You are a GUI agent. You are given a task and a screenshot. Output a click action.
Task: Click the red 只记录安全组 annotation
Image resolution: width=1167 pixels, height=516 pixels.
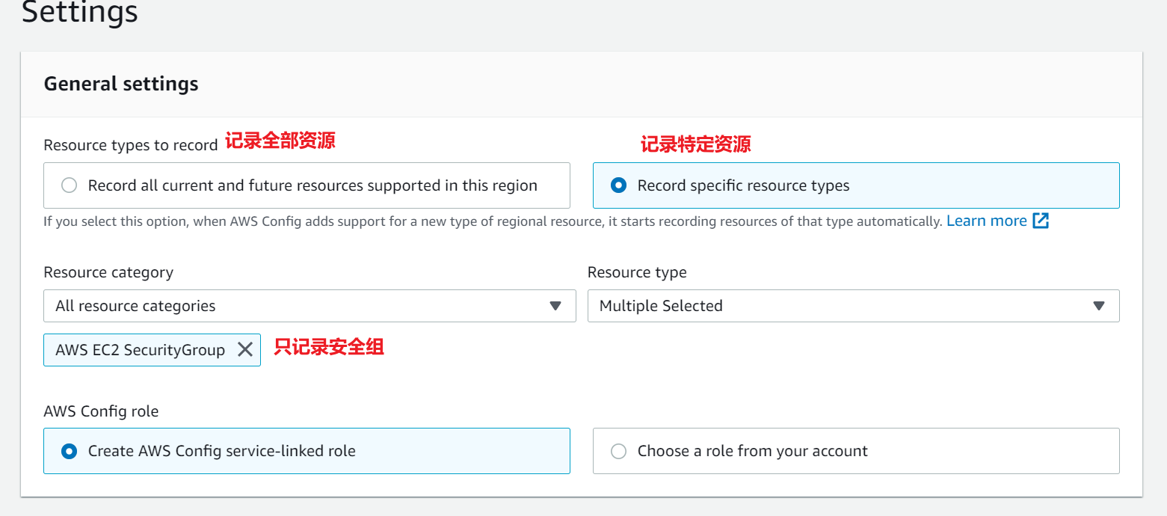329,347
